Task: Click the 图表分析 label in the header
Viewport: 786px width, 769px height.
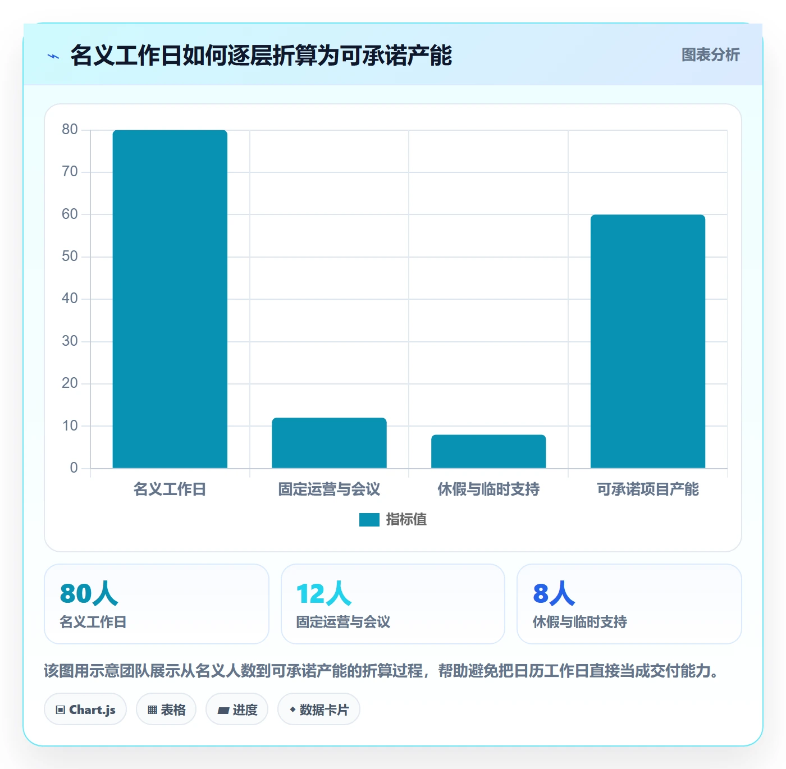Action: [x=710, y=55]
